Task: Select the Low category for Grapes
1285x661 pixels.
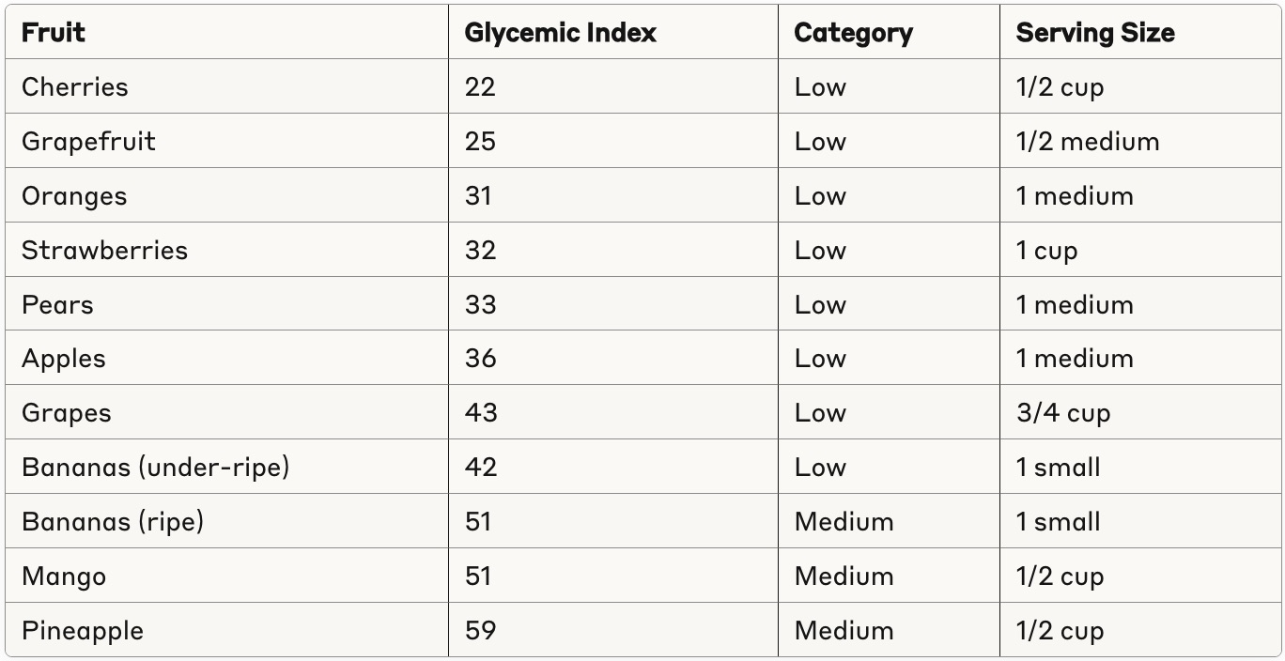Action: (820, 413)
